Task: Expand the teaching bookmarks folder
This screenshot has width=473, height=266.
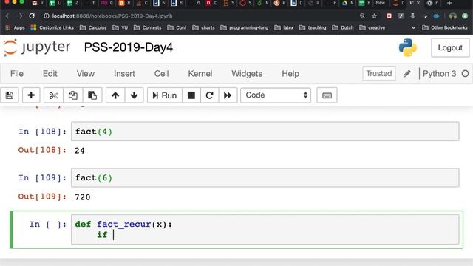Action: 313,28
